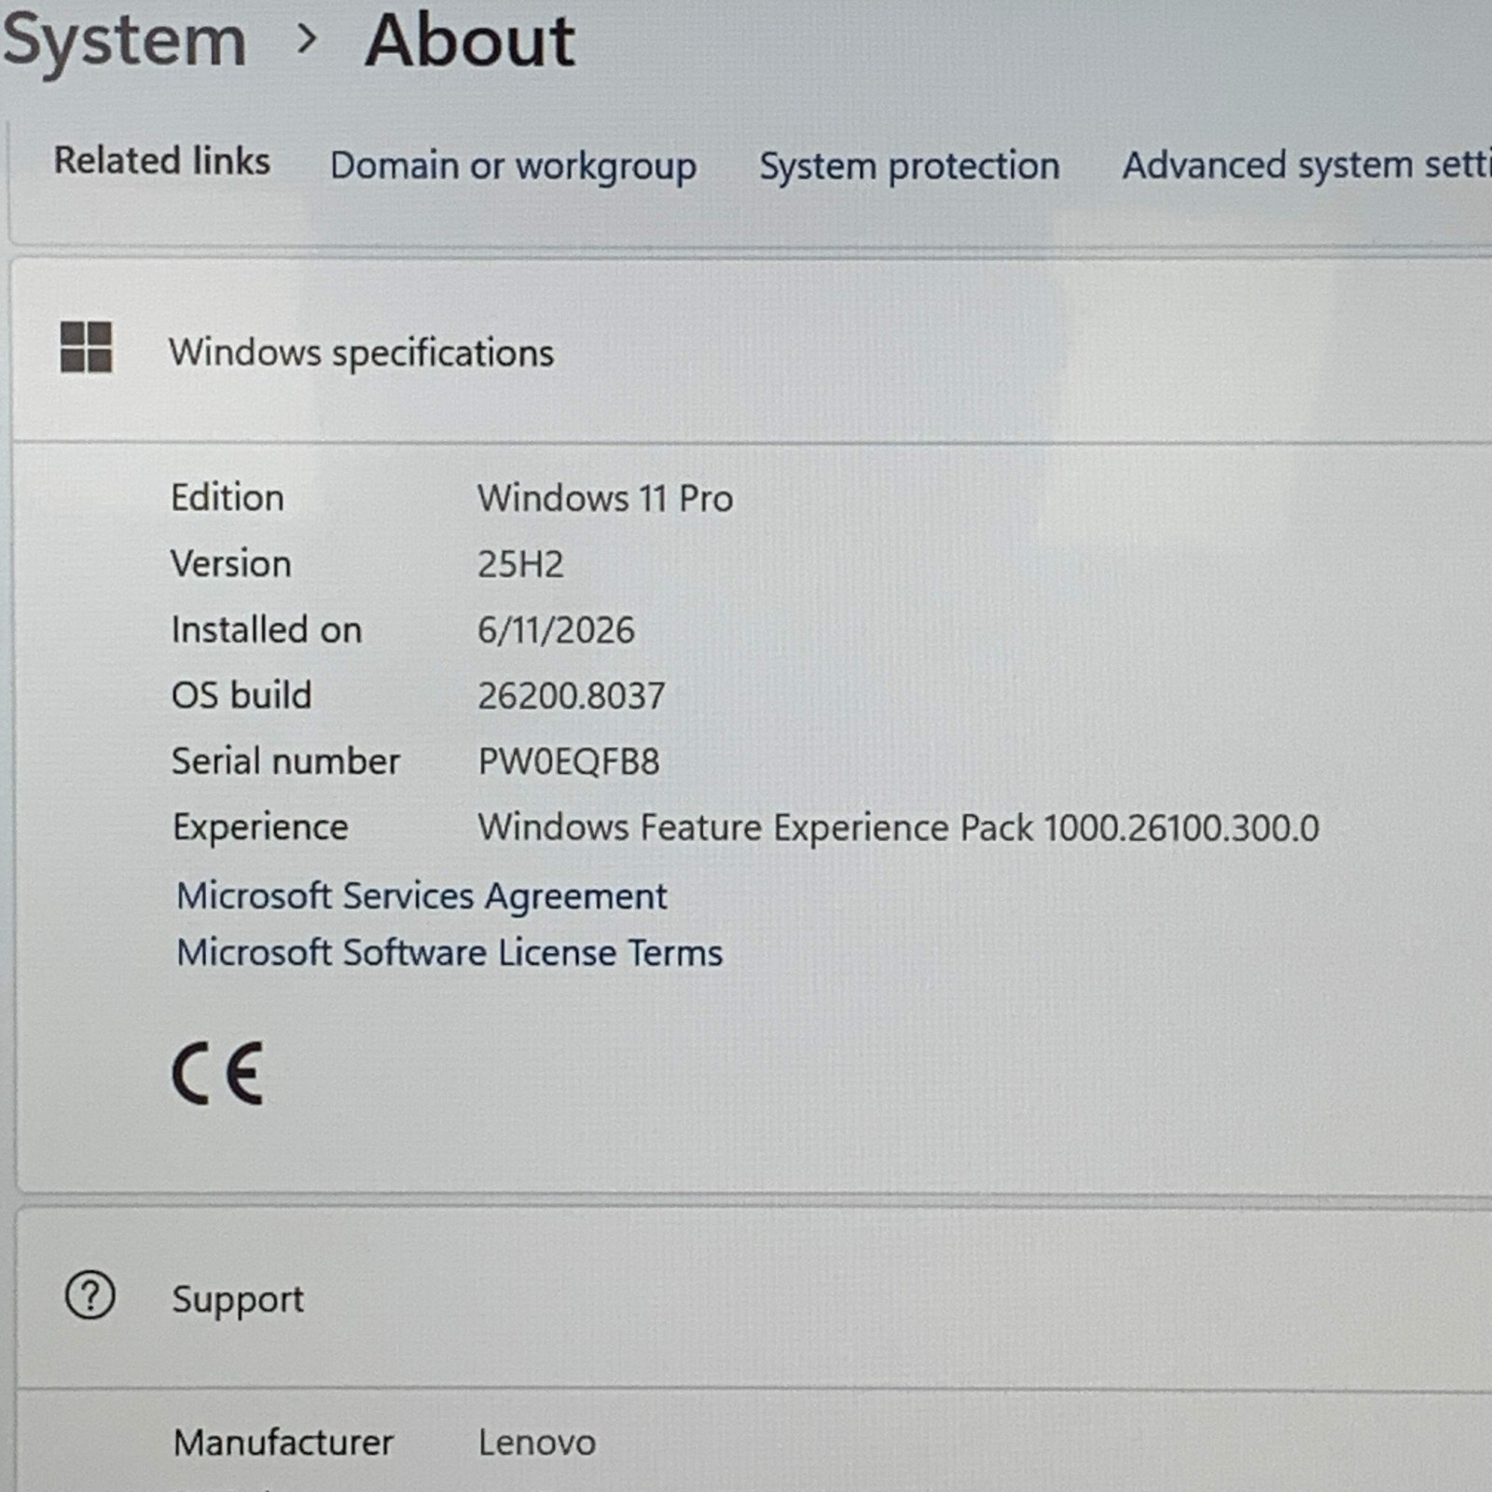Select the 25H2 version value
The image size is (1492, 1492).
520,564
